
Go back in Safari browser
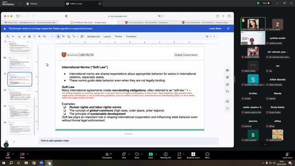(28, 16)
